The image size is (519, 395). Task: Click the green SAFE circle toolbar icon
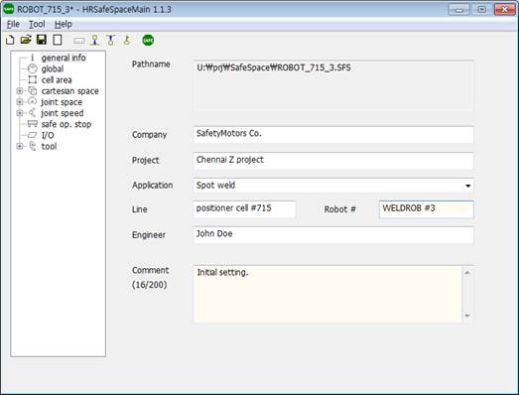click(x=148, y=40)
